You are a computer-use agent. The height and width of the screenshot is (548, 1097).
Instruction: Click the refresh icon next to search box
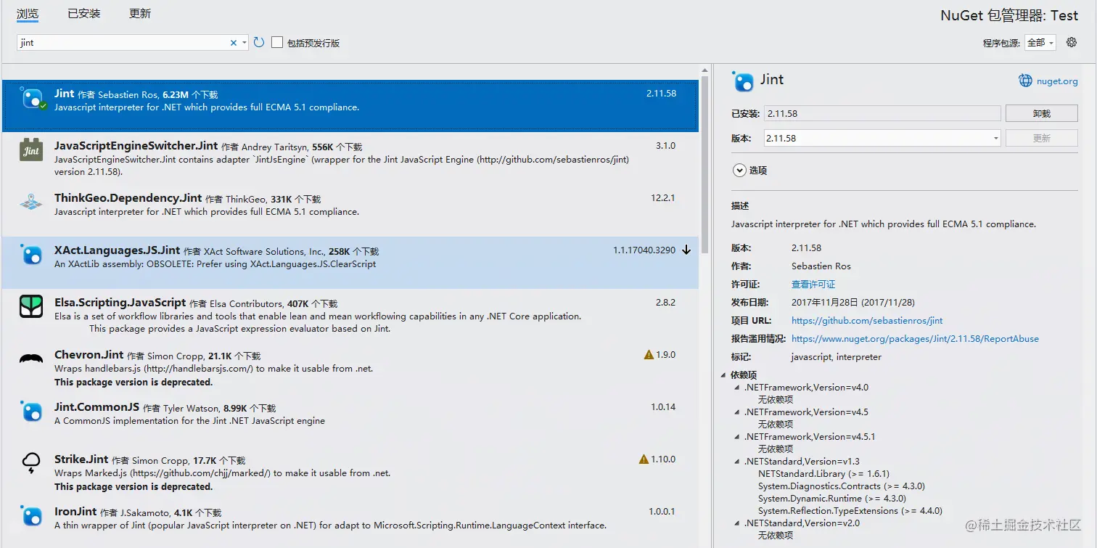[259, 43]
